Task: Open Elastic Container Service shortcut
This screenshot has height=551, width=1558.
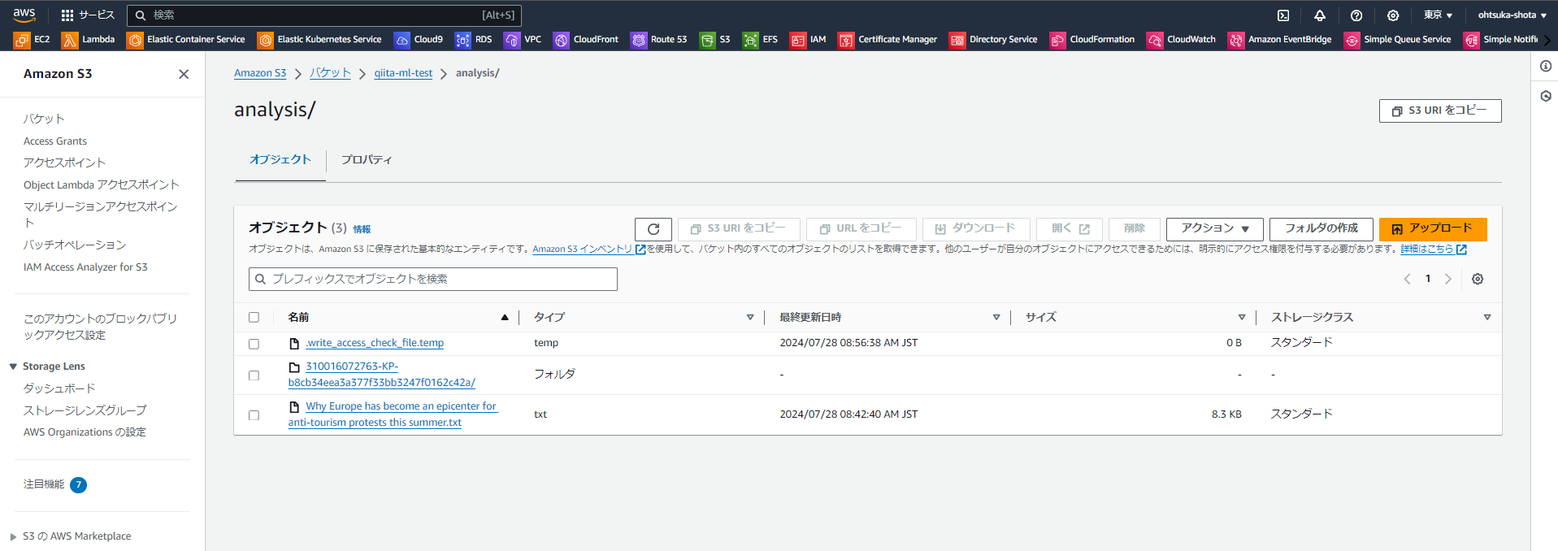Action: pos(186,39)
